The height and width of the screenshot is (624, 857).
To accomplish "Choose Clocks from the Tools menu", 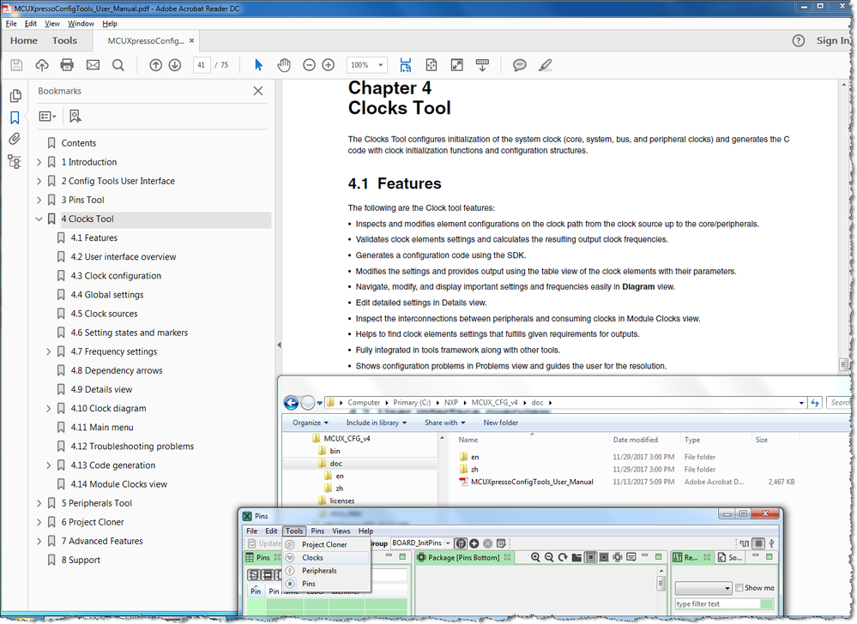I will click(x=326, y=557).
